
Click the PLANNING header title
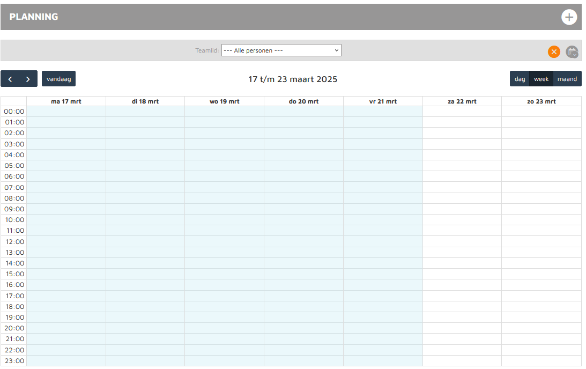click(x=34, y=17)
